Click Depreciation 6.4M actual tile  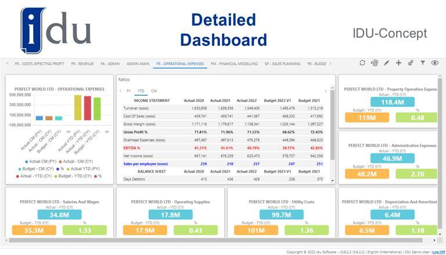point(392,214)
